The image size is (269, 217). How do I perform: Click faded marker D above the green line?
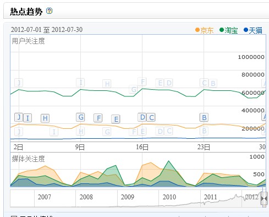pyautogui.click(x=169, y=83)
